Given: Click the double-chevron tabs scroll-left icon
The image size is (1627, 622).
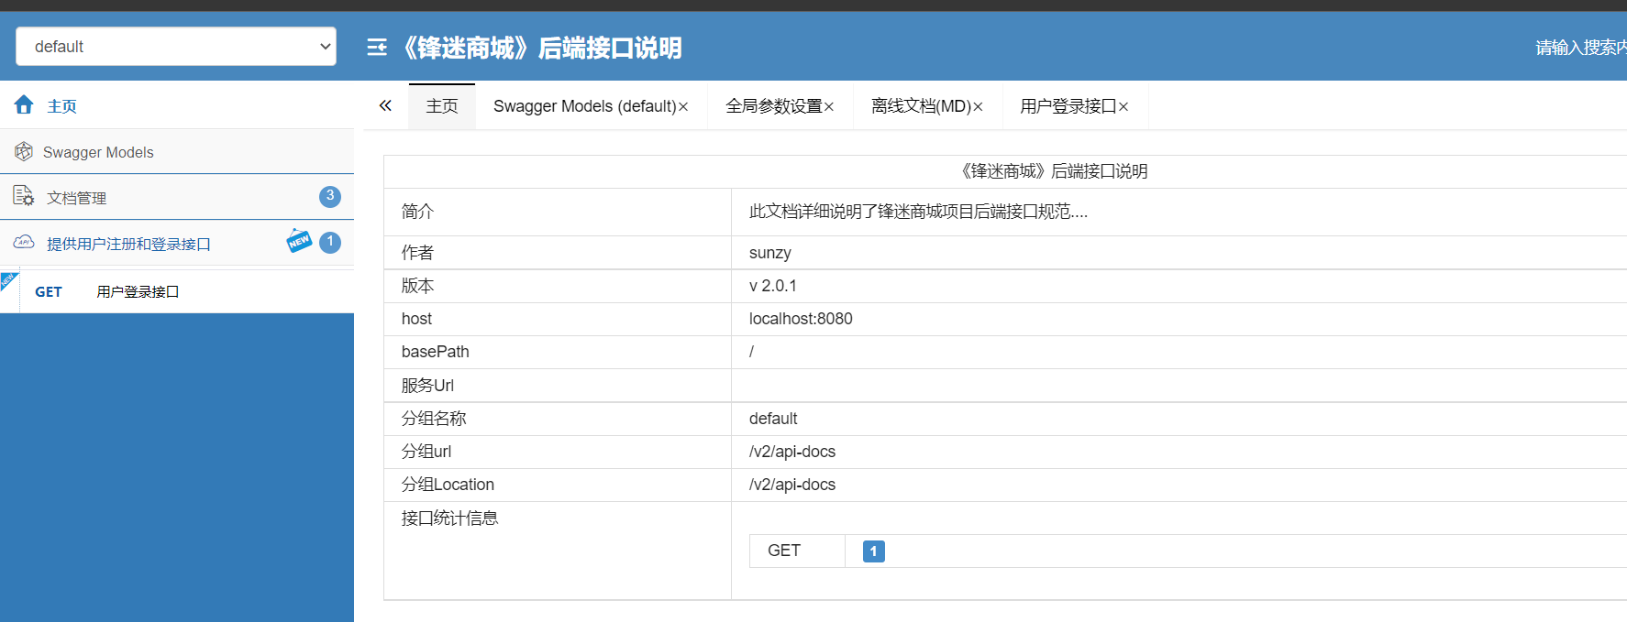Looking at the screenshot, I should (x=385, y=105).
